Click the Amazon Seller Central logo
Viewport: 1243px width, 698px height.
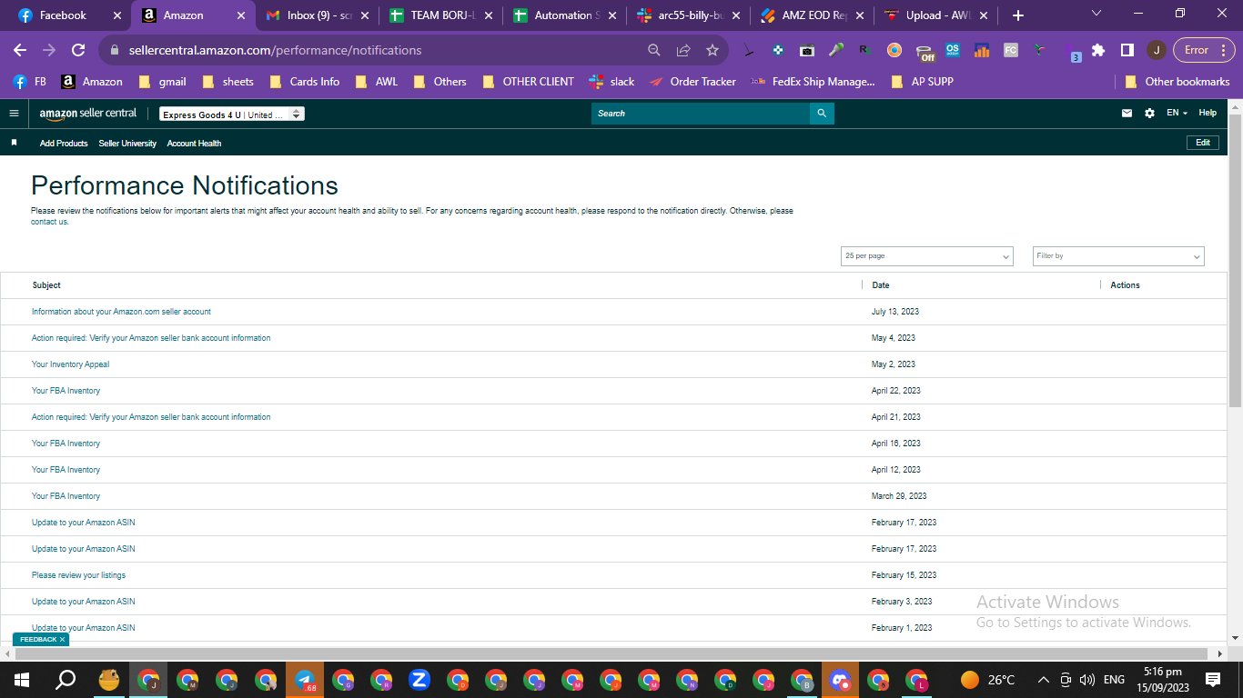coord(88,114)
